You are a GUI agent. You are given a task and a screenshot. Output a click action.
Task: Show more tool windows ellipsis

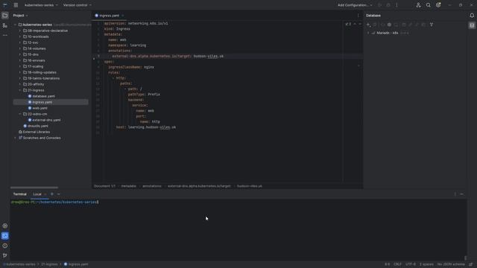click(5, 35)
